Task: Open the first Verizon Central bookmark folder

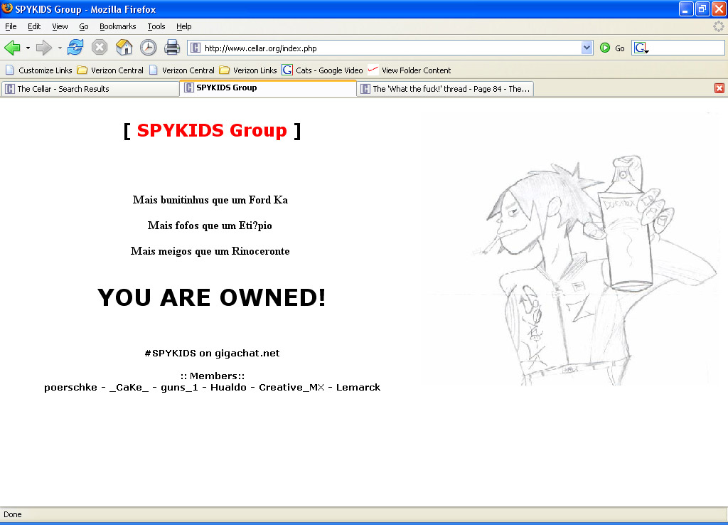Action: click(110, 70)
